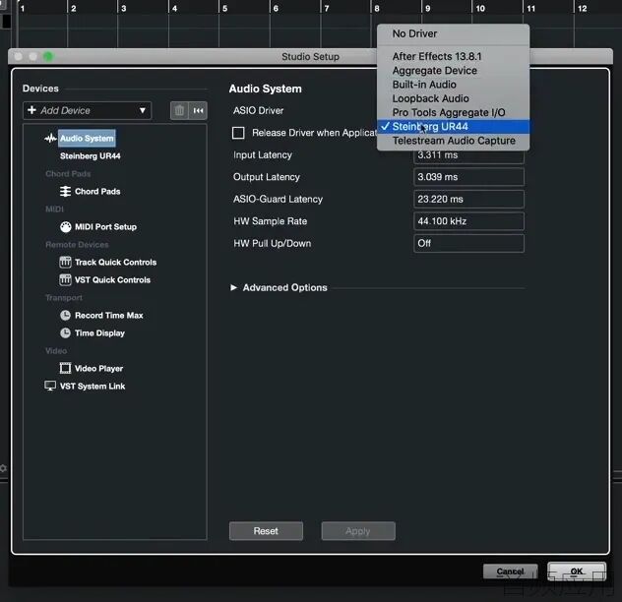
Task: Expand Advanced Options section
Action: pyautogui.click(x=233, y=287)
